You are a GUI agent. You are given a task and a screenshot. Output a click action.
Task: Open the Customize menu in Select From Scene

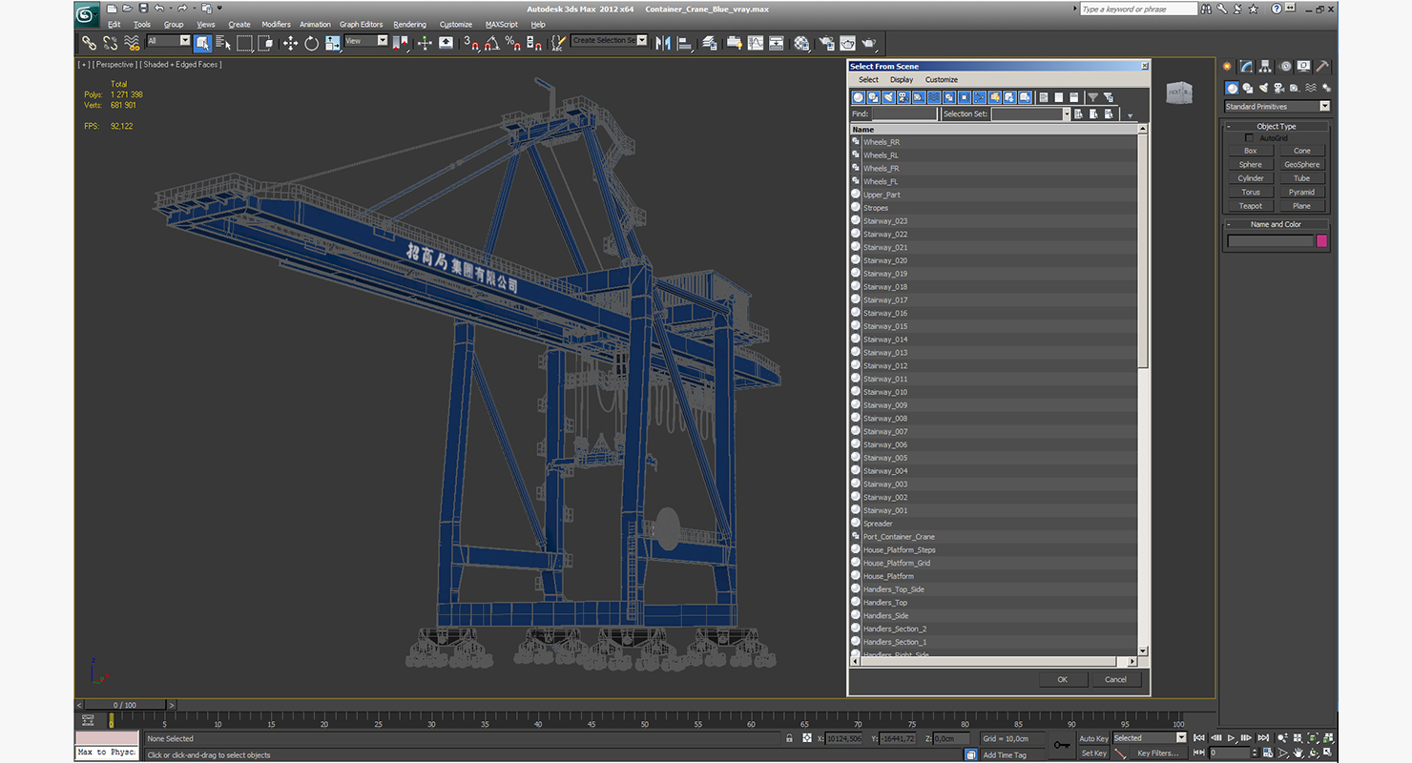(x=941, y=80)
